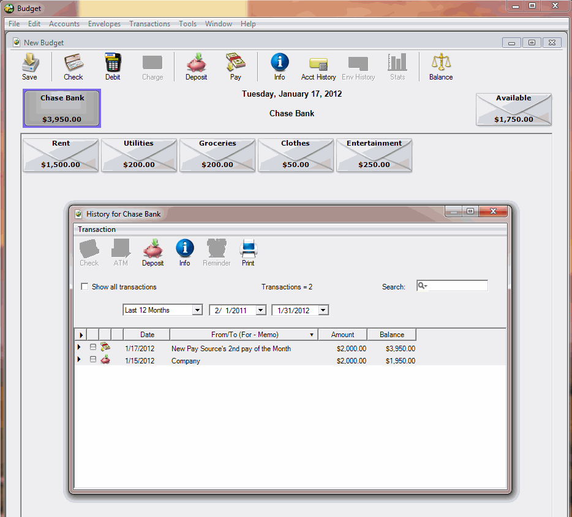Click the Balance scales icon
This screenshot has width=572, height=517.
pos(440,66)
